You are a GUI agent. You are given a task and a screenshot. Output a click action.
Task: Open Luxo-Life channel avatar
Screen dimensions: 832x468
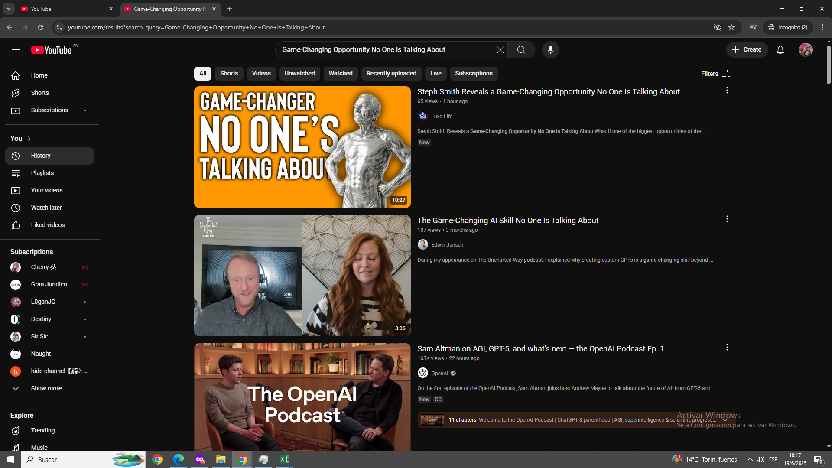click(423, 116)
